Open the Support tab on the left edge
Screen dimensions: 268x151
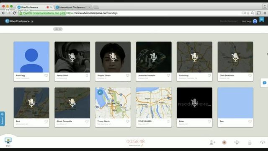click(x=2, y=119)
